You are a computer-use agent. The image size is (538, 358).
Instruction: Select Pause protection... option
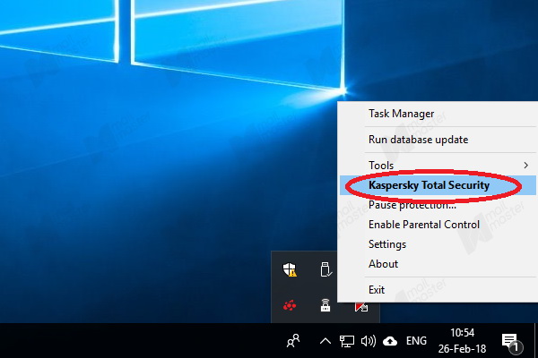tap(438, 205)
